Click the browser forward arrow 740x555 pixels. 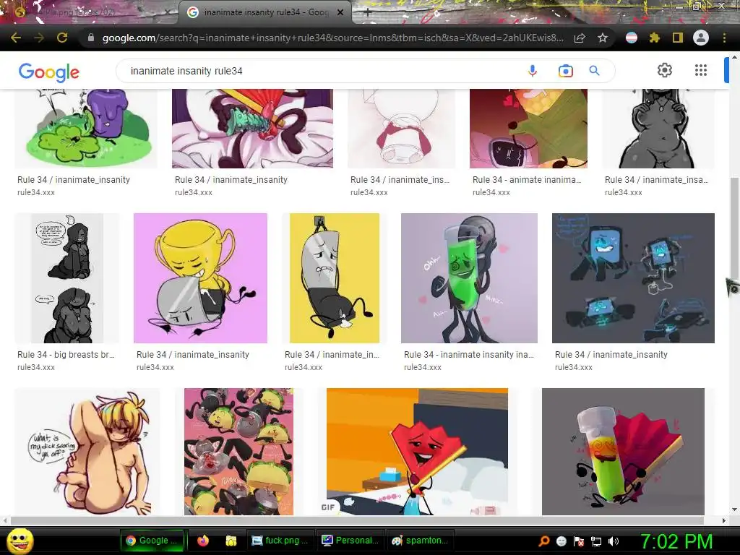39,38
